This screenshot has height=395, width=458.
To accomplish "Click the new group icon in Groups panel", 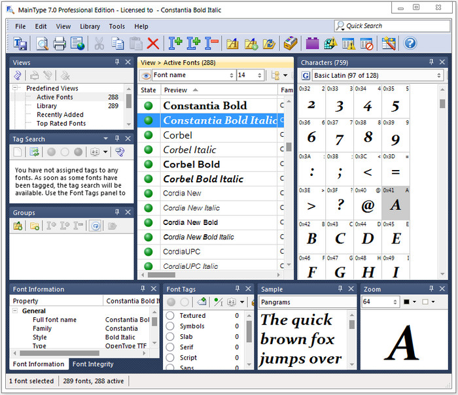I will coord(18,226).
